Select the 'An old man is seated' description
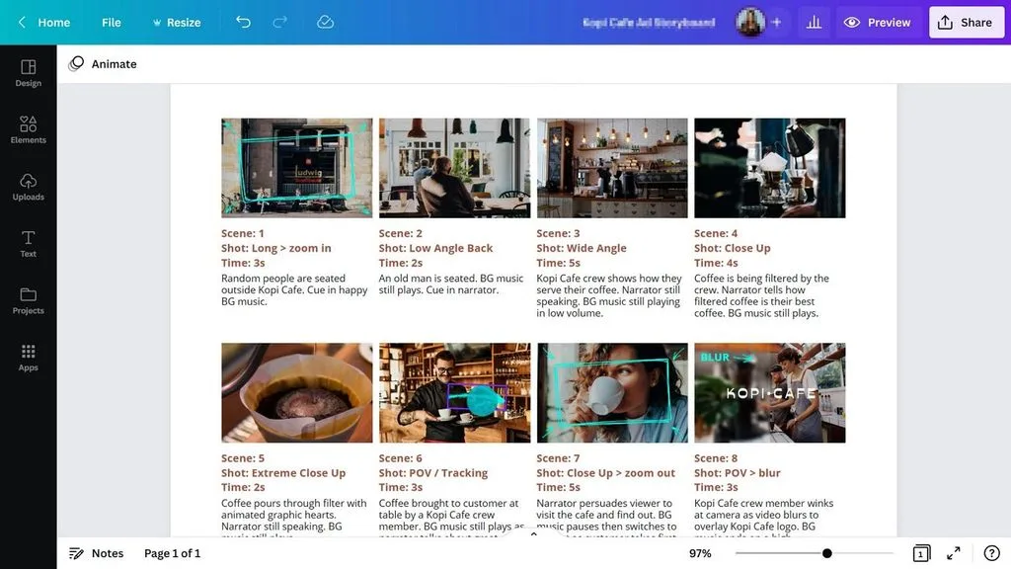This screenshot has width=1011, height=569. tap(451, 284)
